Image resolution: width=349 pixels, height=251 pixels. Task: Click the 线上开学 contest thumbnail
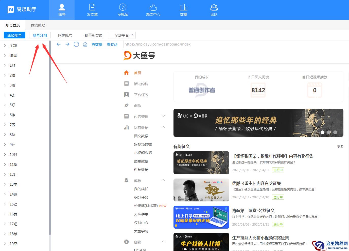(201, 217)
